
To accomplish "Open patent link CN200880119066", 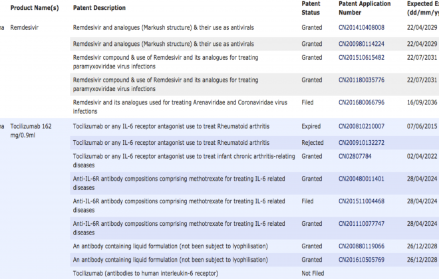I will coord(361,246).
